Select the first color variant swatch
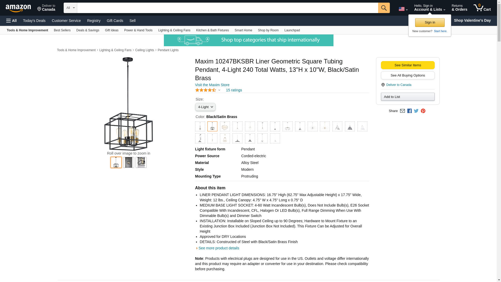Screen dimensions: 501x282 click(200, 126)
